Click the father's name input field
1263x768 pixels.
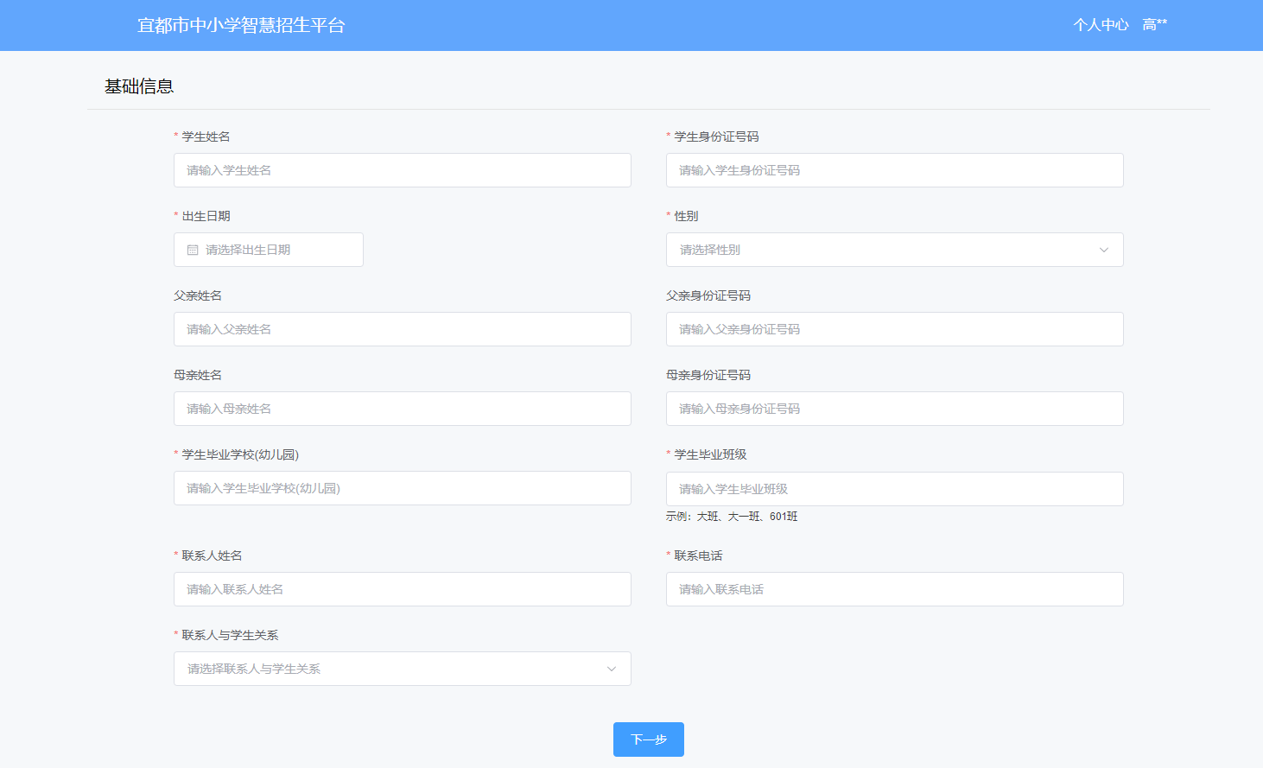click(x=402, y=329)
